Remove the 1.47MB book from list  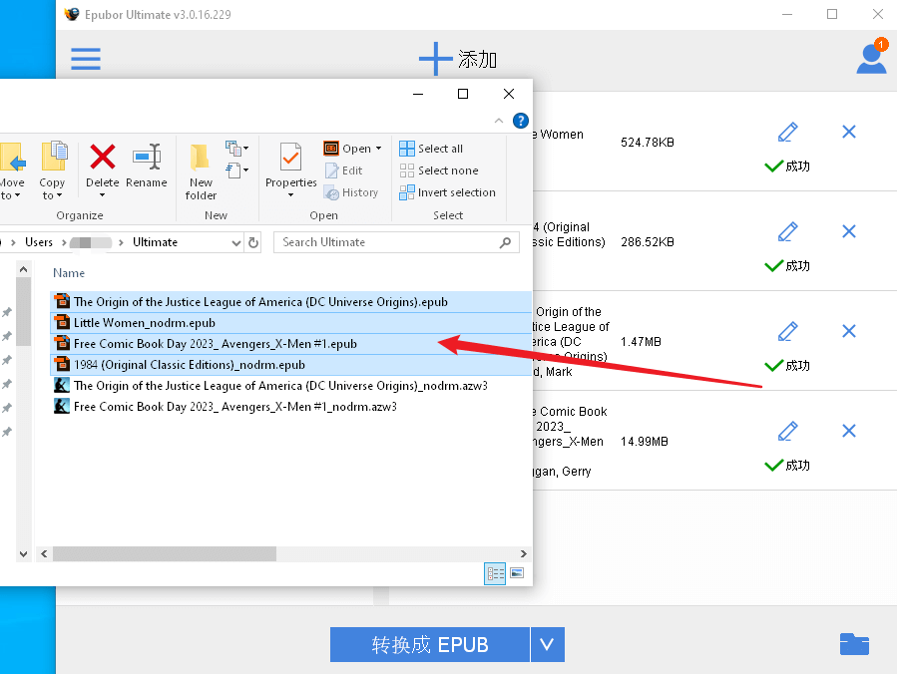click(x=849, y=331)
